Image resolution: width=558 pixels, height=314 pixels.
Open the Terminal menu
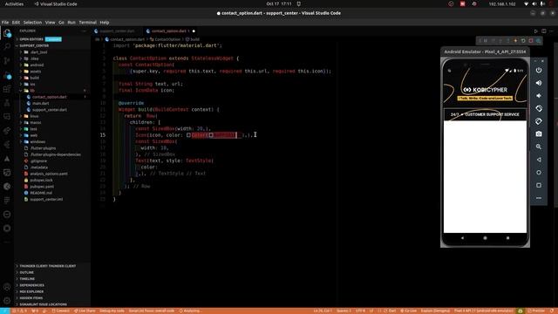point(87,22)
